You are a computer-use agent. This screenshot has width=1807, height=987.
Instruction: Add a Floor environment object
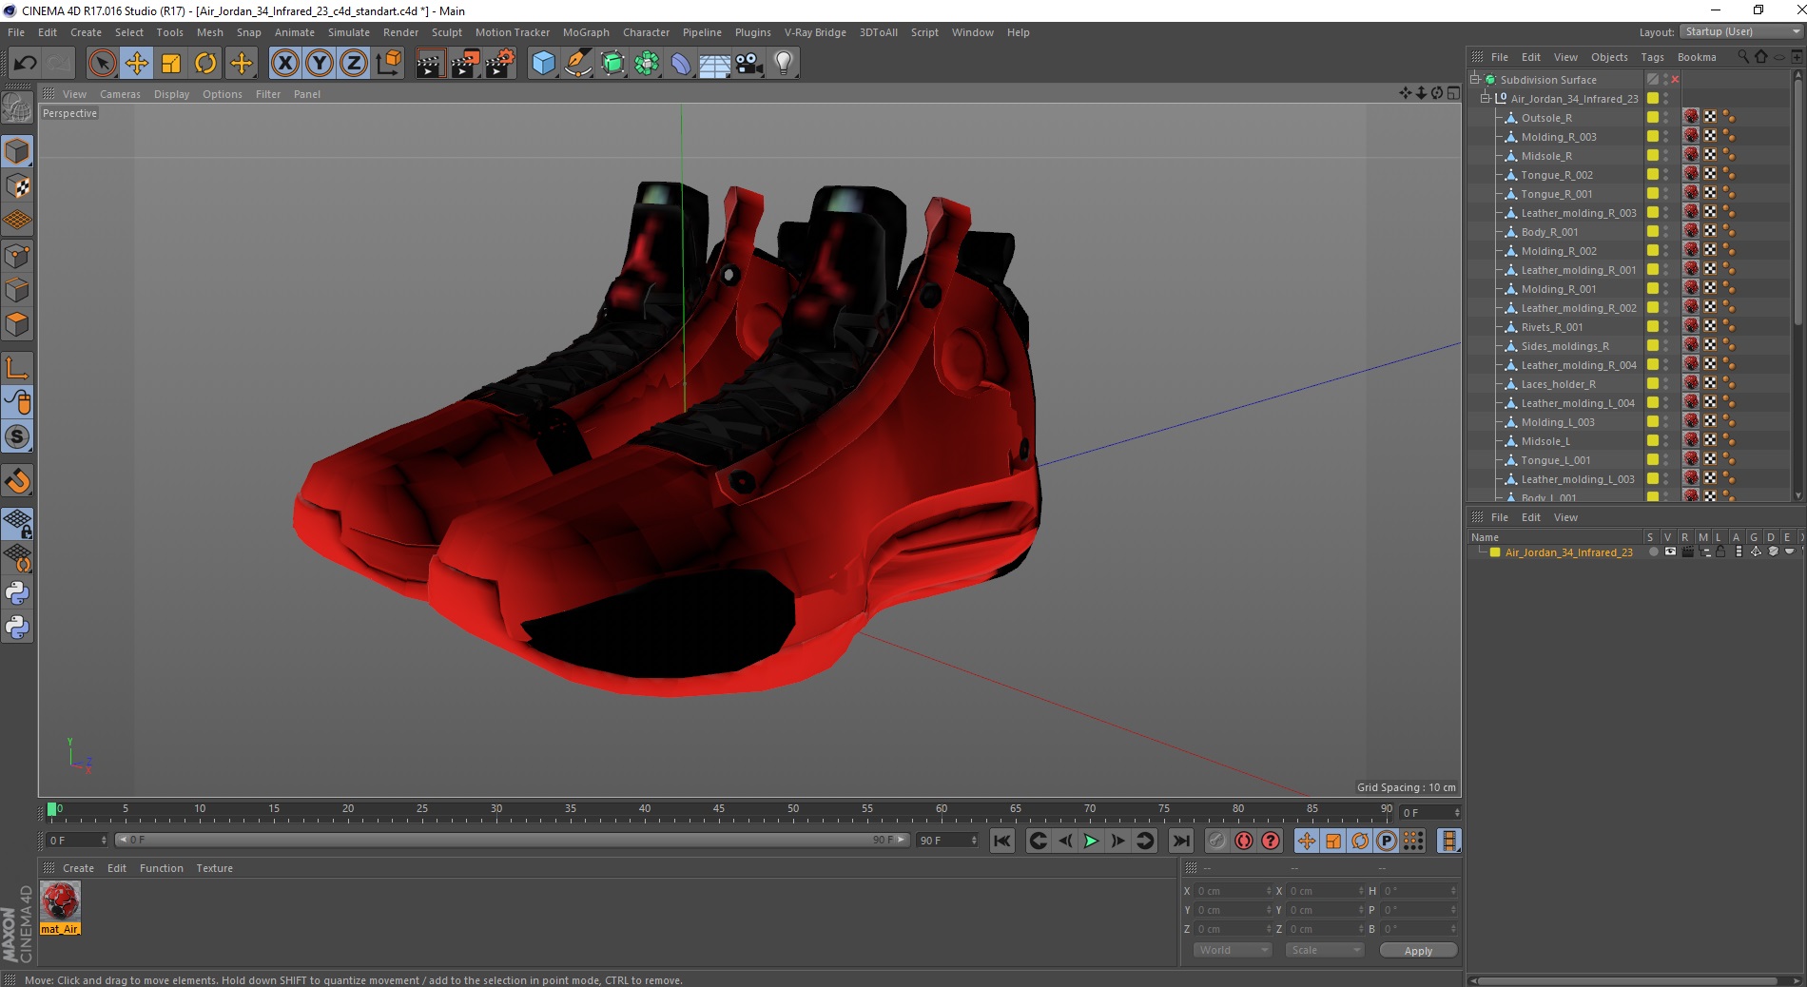(x=714, y=64)
